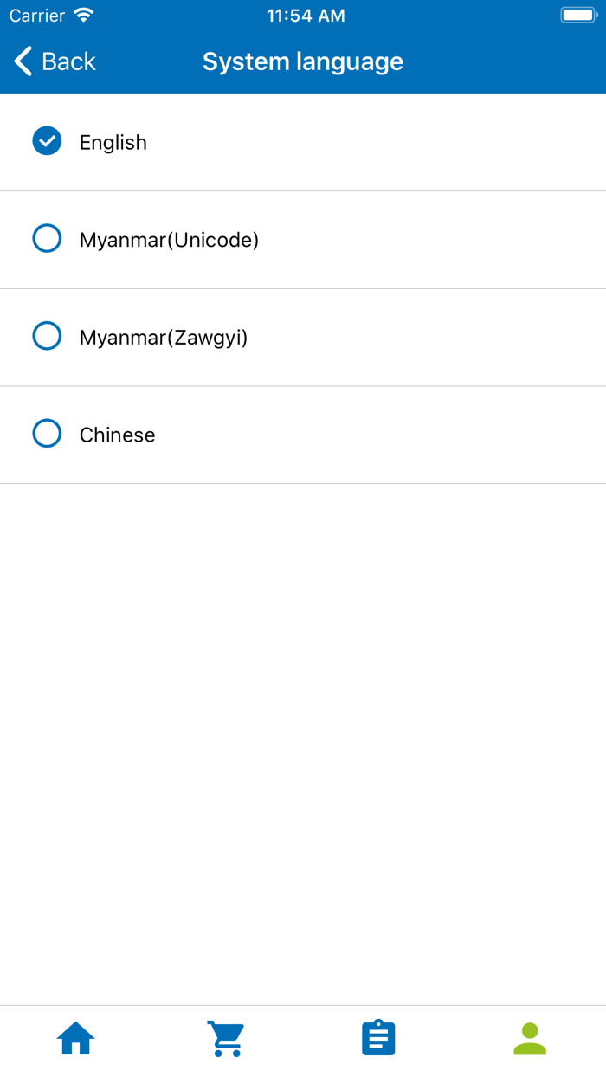Select the English language row
This screenshot has height=1077, width=606.
303,141
